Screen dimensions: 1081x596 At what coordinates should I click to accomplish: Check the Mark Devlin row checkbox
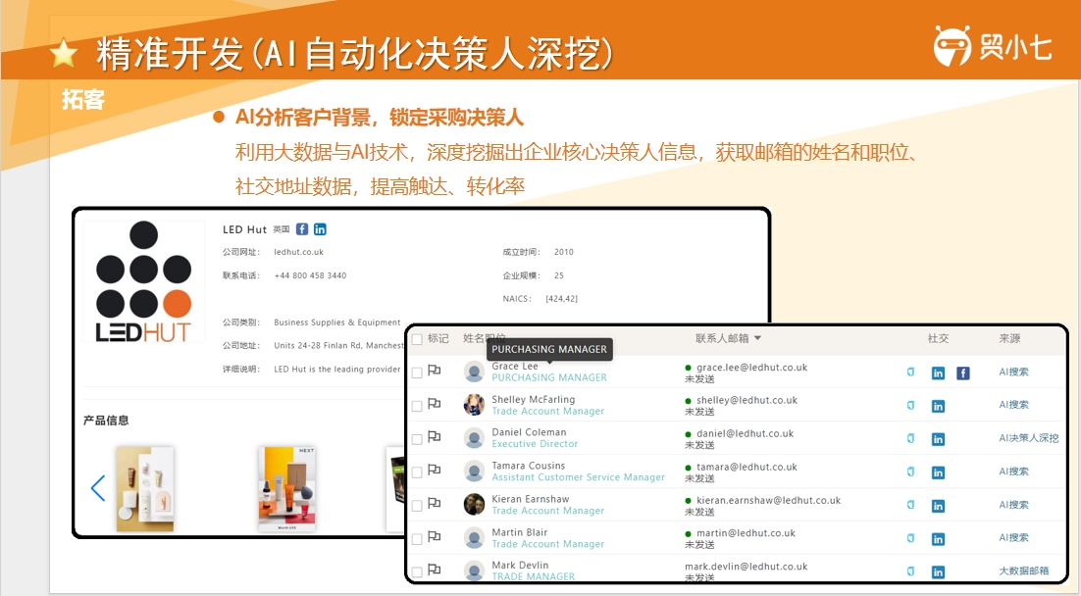(416, 571)
